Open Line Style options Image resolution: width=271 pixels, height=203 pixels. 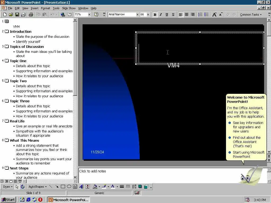coord(122,187)
